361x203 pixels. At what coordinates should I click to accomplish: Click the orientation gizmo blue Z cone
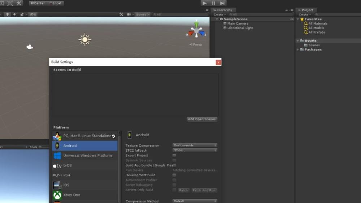[x=202, y=33]
